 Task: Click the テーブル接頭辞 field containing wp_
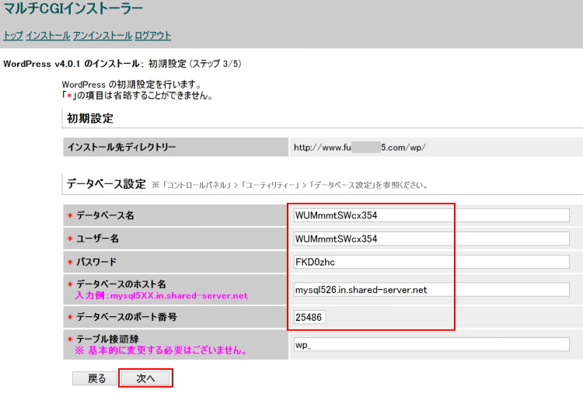tap(431, 345)
